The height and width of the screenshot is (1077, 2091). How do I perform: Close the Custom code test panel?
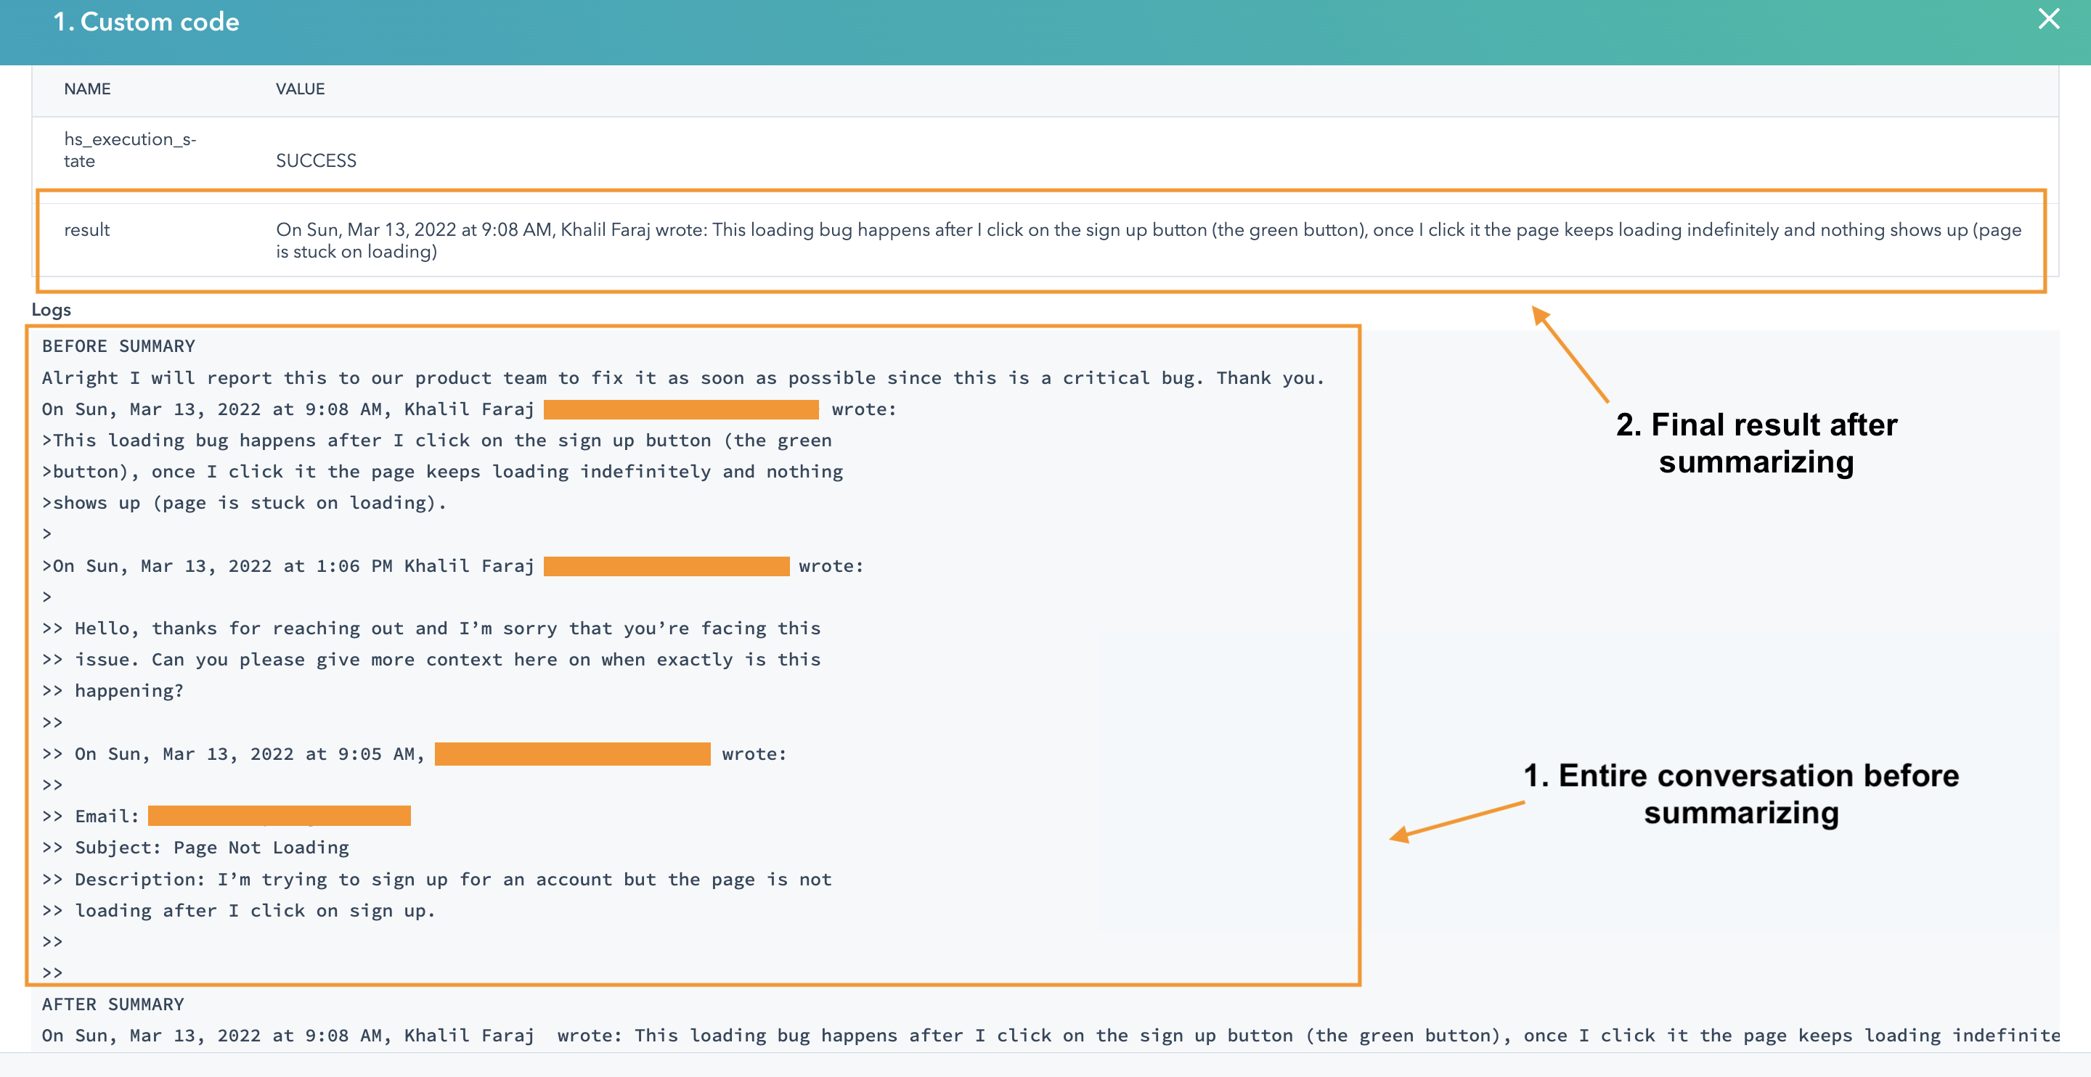(2049, 20)
